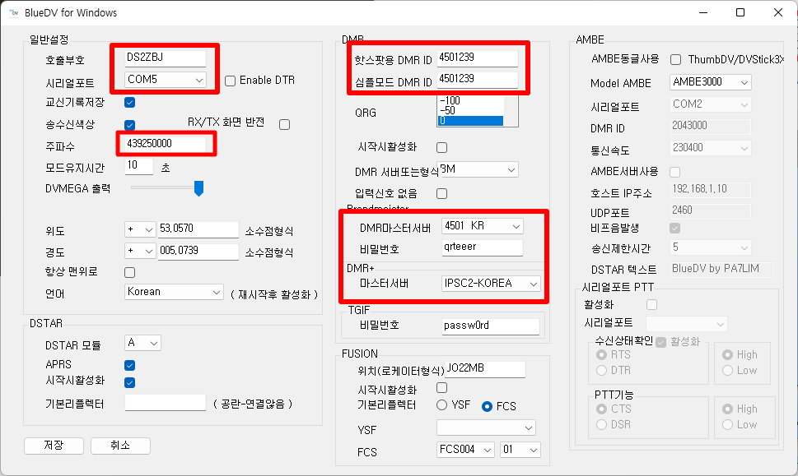Click the 모드유지시간 field showing 10
The image size is (798, 476).
pyautogui.click(x=139, y=166)
